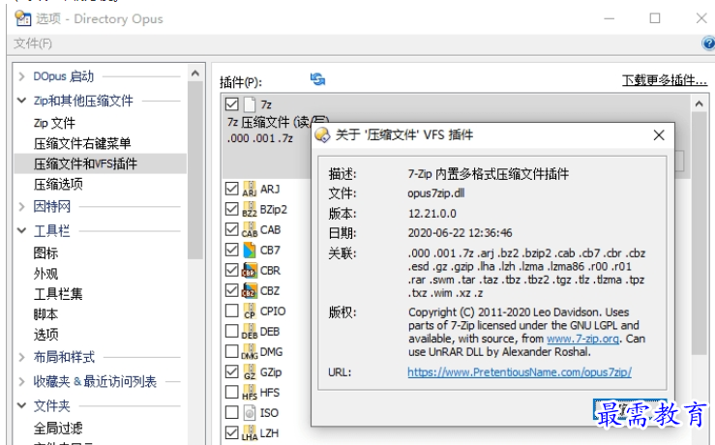The image size is (715, 445).
Task: Click the DEB package format icon
Action: click(250, 332)
